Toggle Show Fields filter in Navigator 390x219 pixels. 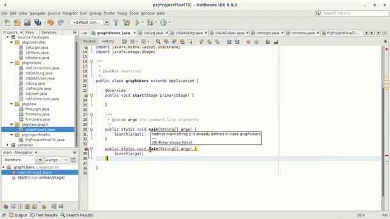click(13, 207)
